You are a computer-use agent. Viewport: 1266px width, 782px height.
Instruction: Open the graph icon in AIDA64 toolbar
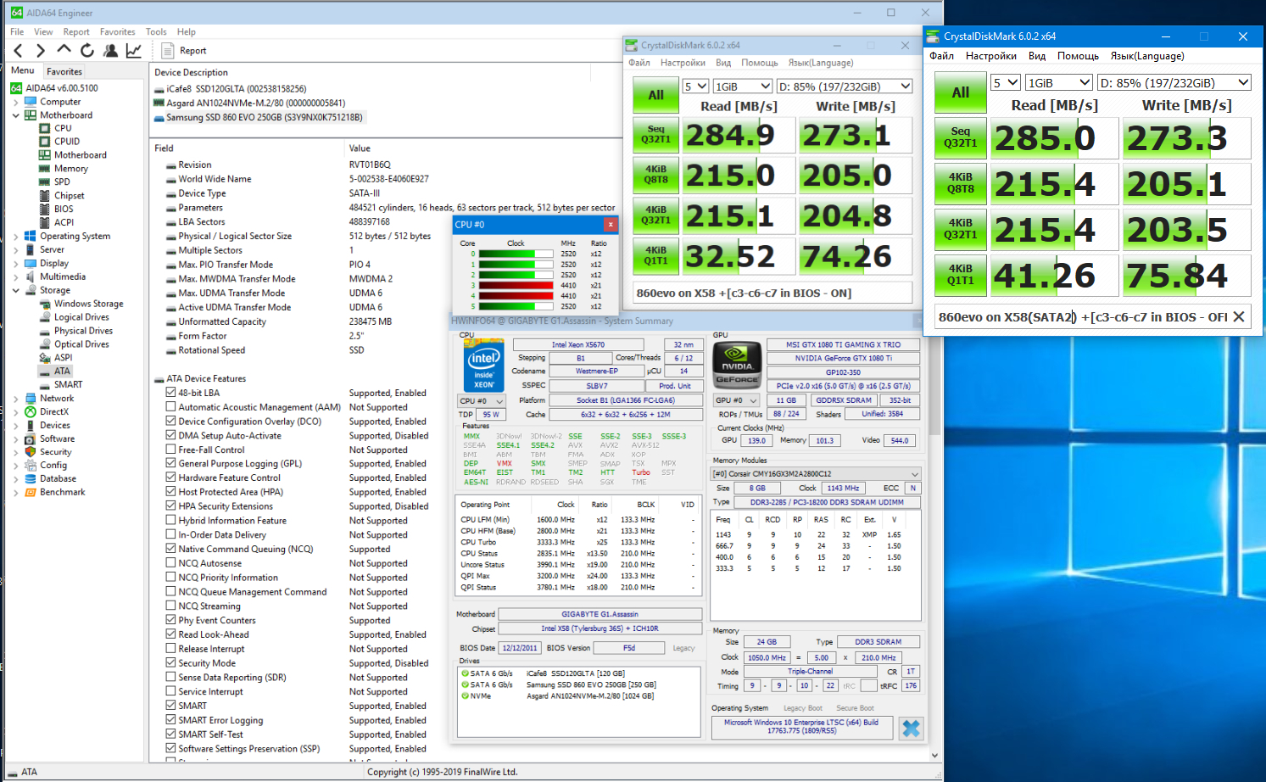[x=134, y=51]
